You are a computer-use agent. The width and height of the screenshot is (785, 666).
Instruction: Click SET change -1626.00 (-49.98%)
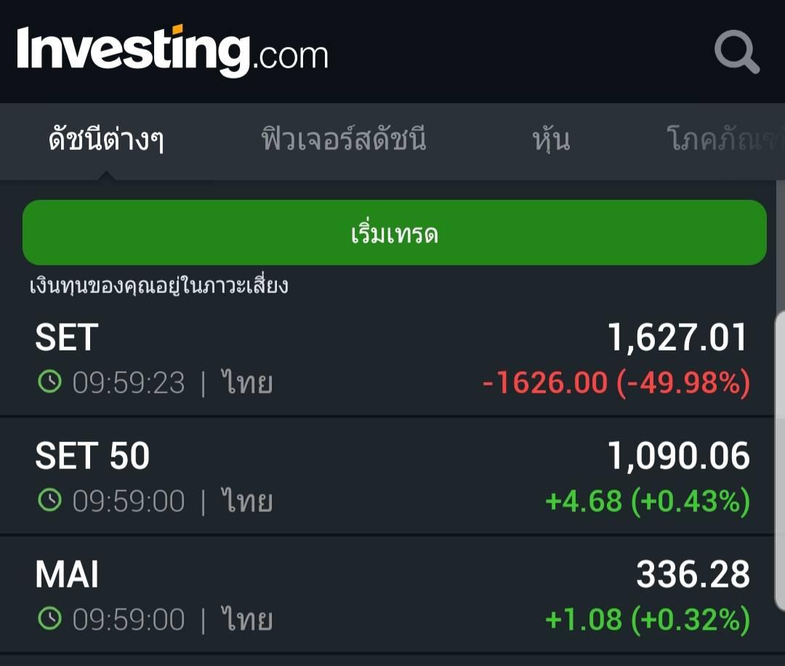click(616, 383)
